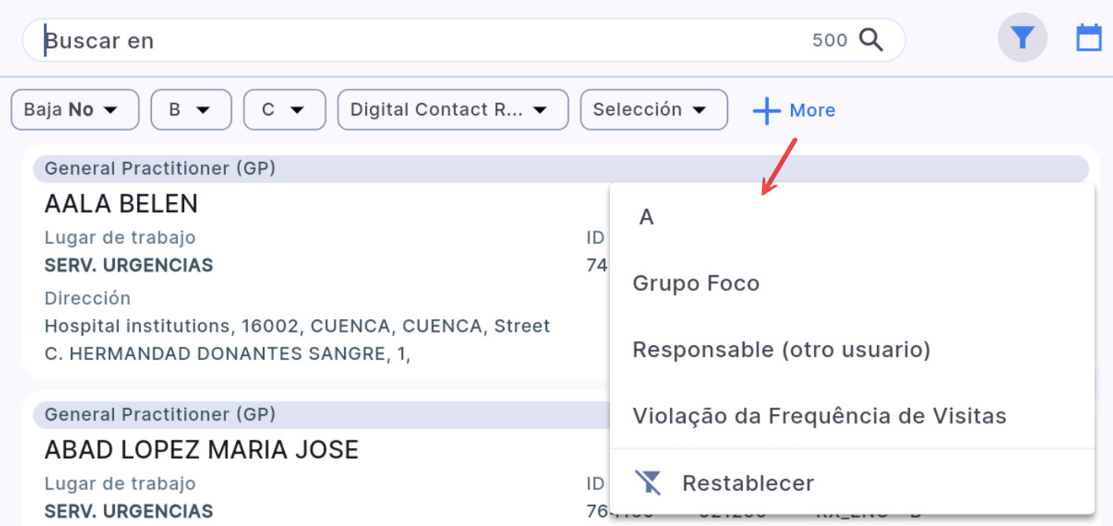Expand the Baja No filter dropdown
This screenshot has width=1113, height=526.
(75, 109)
